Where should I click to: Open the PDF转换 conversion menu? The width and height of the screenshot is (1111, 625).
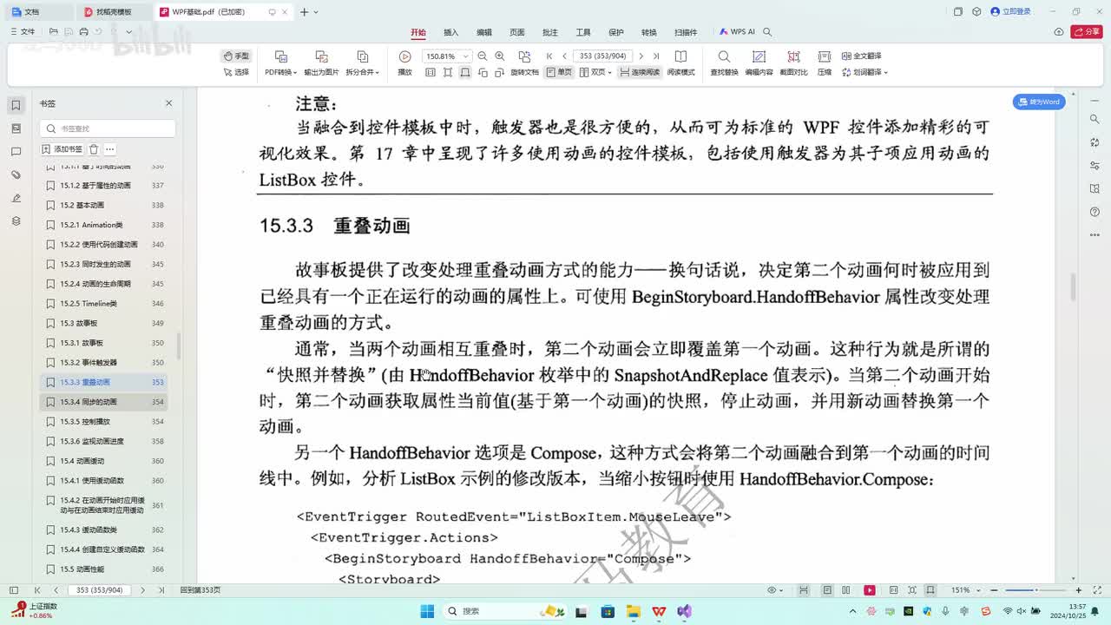pos(280,72)
